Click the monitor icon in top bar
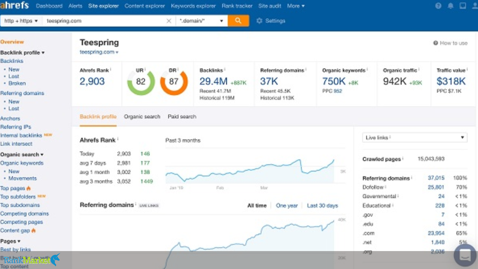This screenshot has width=478, height=269. 463,6
